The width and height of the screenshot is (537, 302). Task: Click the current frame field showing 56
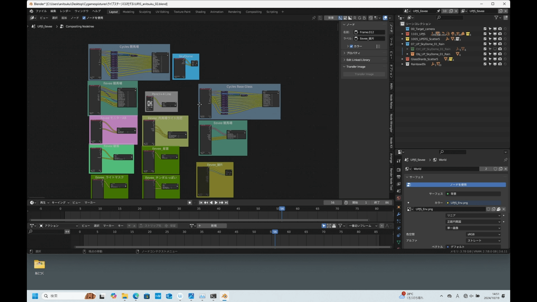pyautogui.click(x=333, y=203)
